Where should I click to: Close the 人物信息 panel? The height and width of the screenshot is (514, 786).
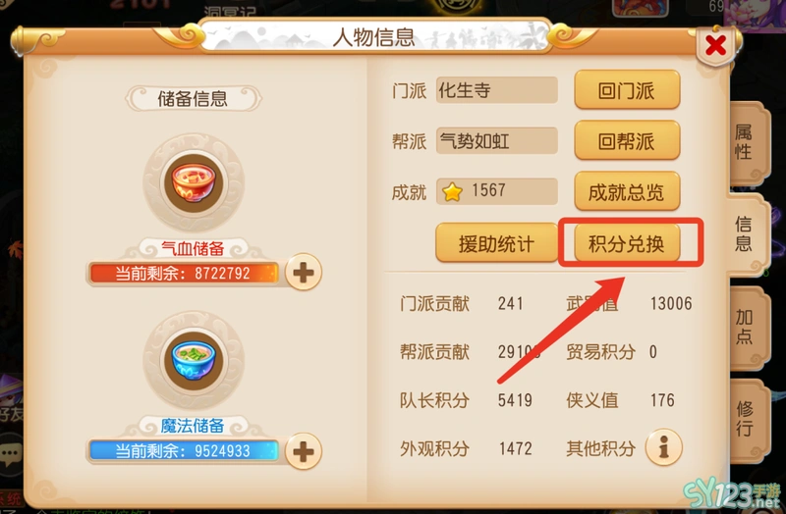[x=715, y=45]
